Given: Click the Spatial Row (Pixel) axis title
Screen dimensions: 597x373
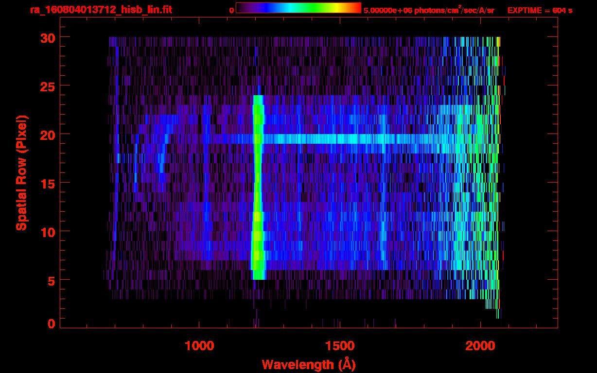Looking at the screenshot, I should pos(21,173).
